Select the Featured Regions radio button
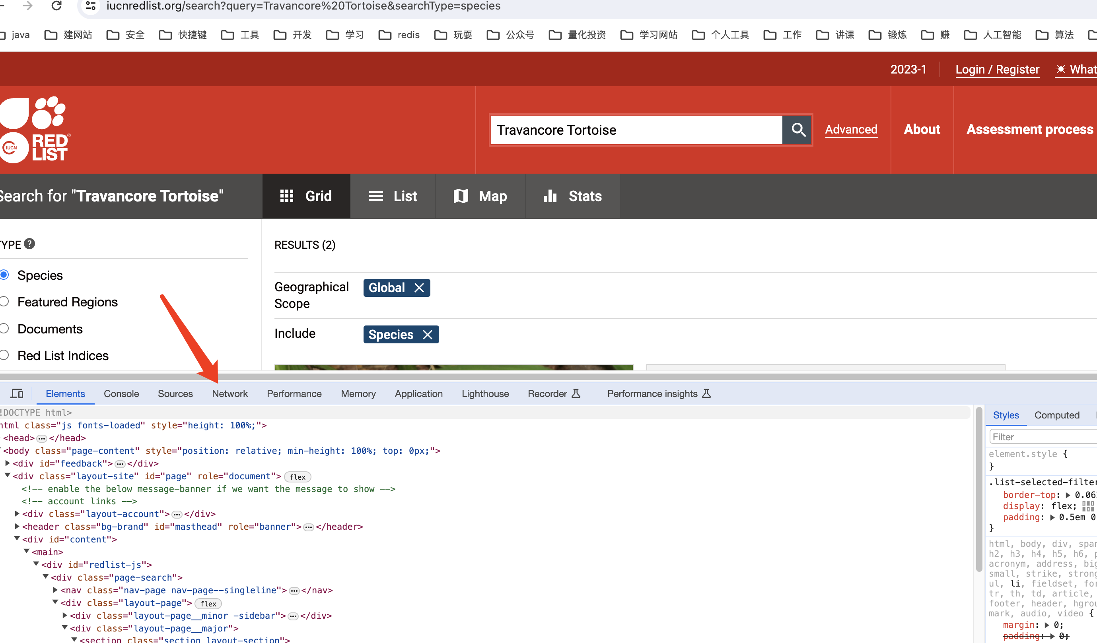This screenshot has height=643, width=1097. click(x=5, y=301)
